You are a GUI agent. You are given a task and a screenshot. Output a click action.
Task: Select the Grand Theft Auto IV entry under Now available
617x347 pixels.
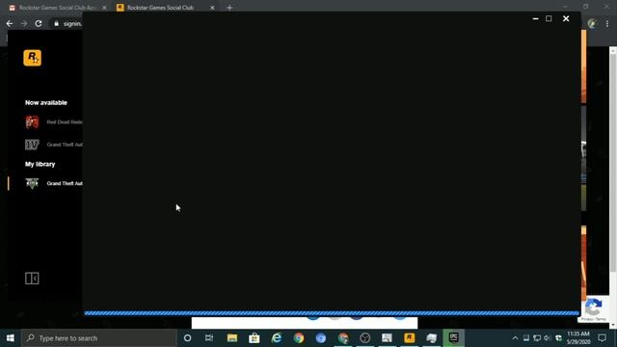pos(54,145)
